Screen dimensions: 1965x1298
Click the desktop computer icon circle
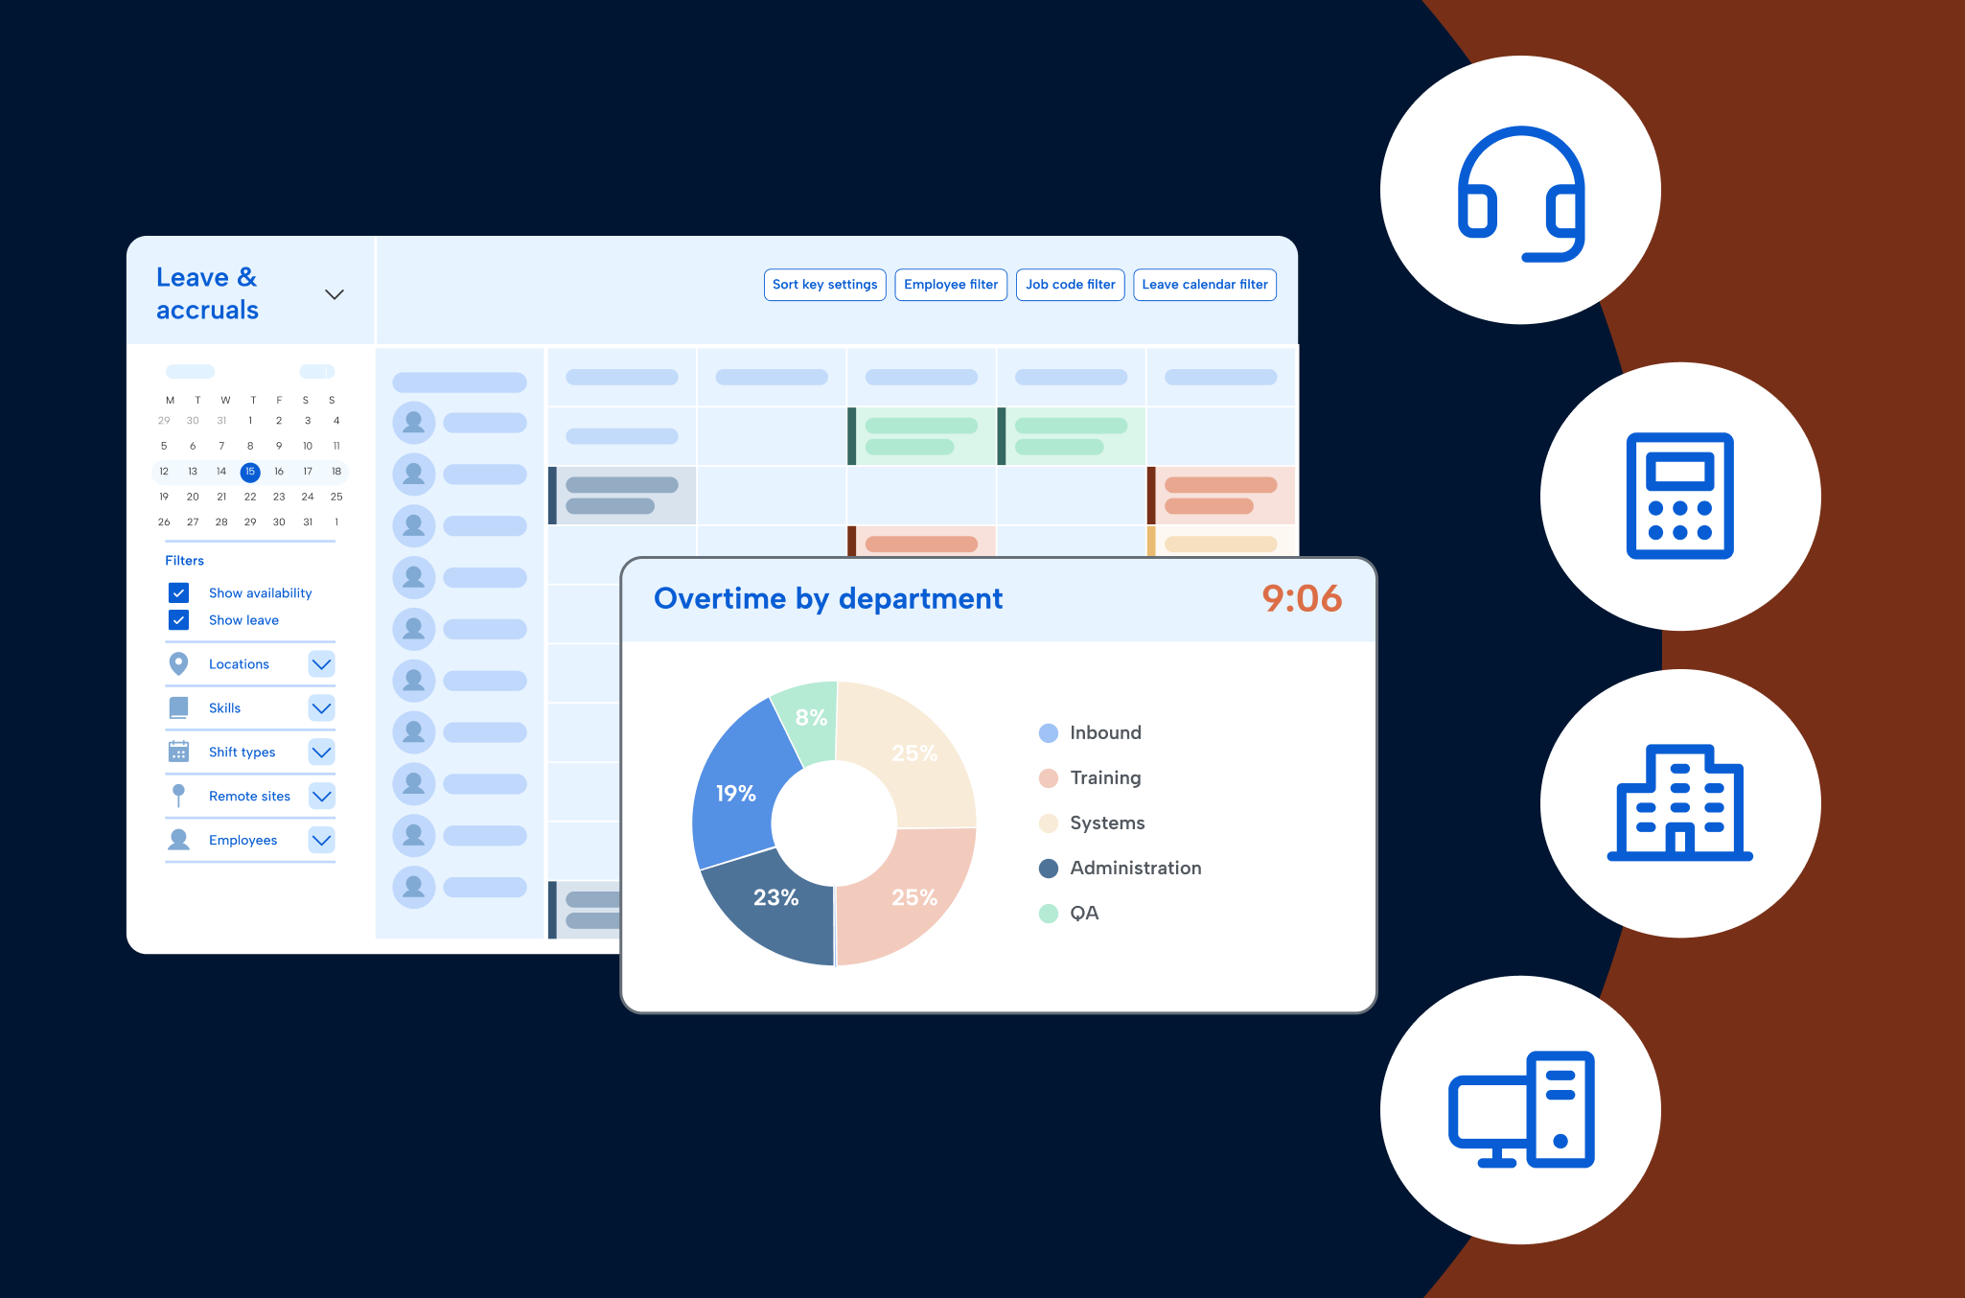pyautogui.click(x=1520, y=1110)
